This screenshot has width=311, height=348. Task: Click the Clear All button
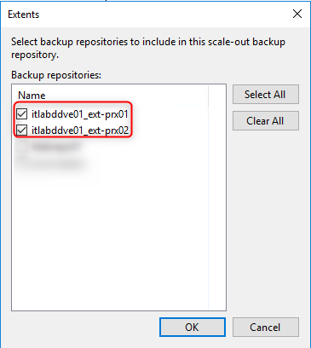point(266,121)
